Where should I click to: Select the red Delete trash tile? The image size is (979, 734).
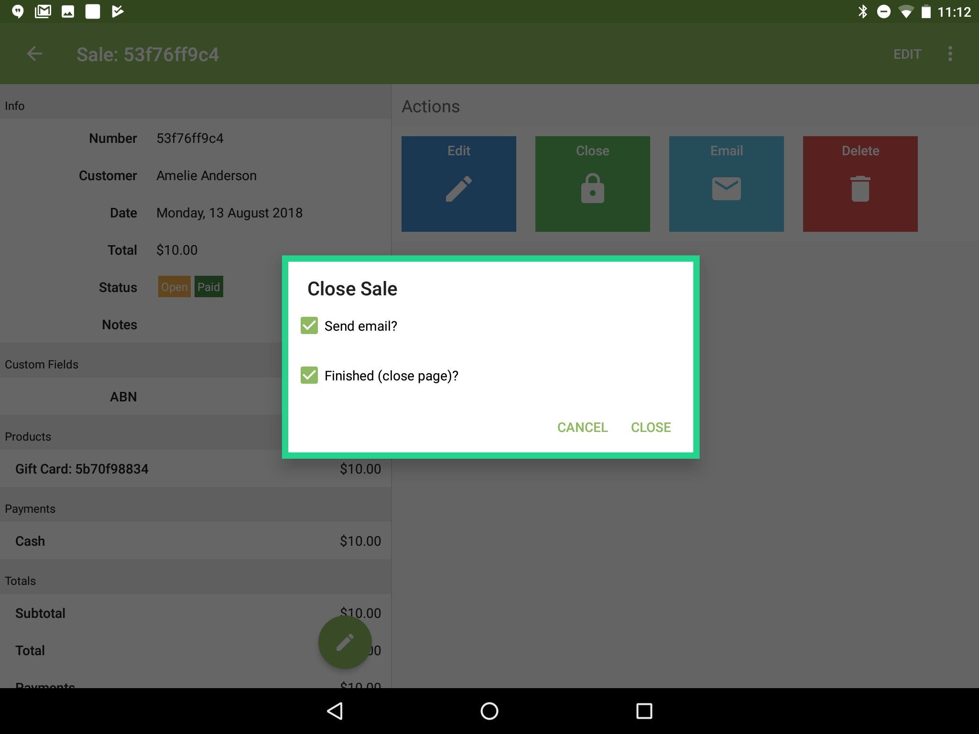pos(860,184)
